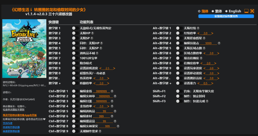
Task: Click 编辑金钱 value field 9999999
Action: 101,91
